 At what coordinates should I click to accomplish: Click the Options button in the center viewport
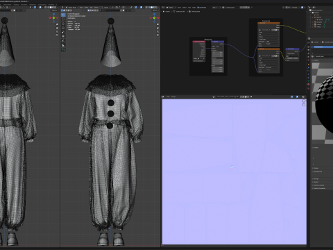[x=155, y=10]
